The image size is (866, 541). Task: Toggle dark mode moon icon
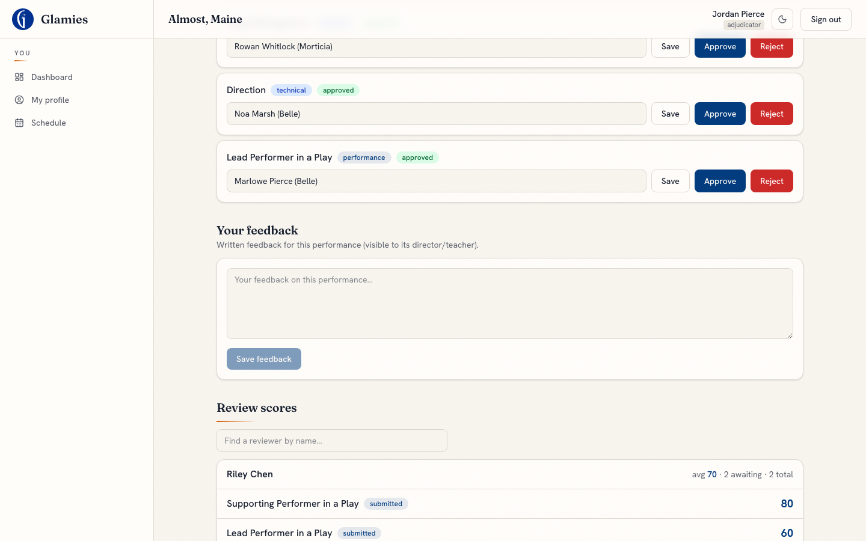pos(782,19)
